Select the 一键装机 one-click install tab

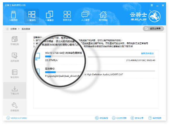click(31, 16)
